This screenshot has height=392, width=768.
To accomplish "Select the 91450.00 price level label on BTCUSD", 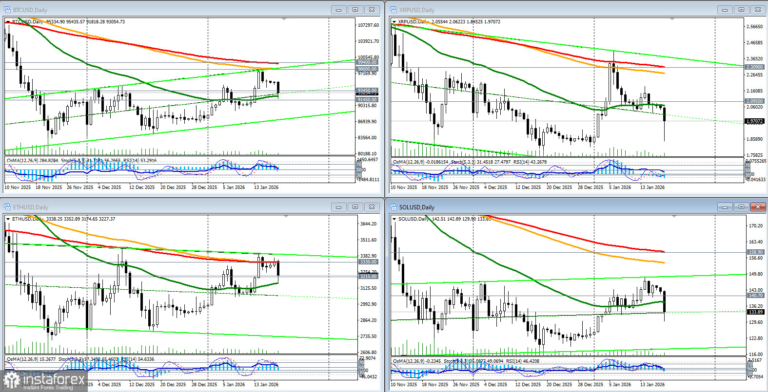I will [367, 100].
